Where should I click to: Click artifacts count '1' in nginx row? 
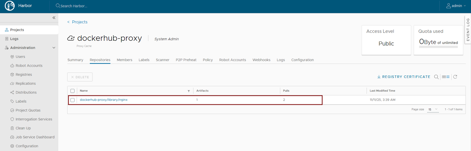(x=197, y=100)
